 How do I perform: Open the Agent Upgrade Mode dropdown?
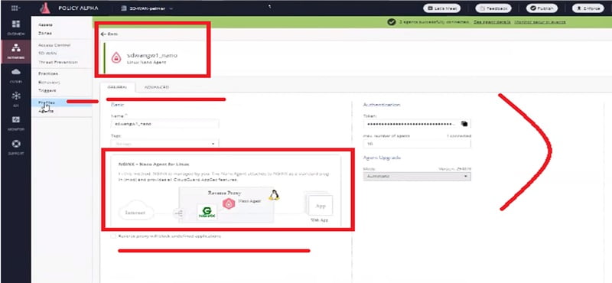[x=417, y=177]
